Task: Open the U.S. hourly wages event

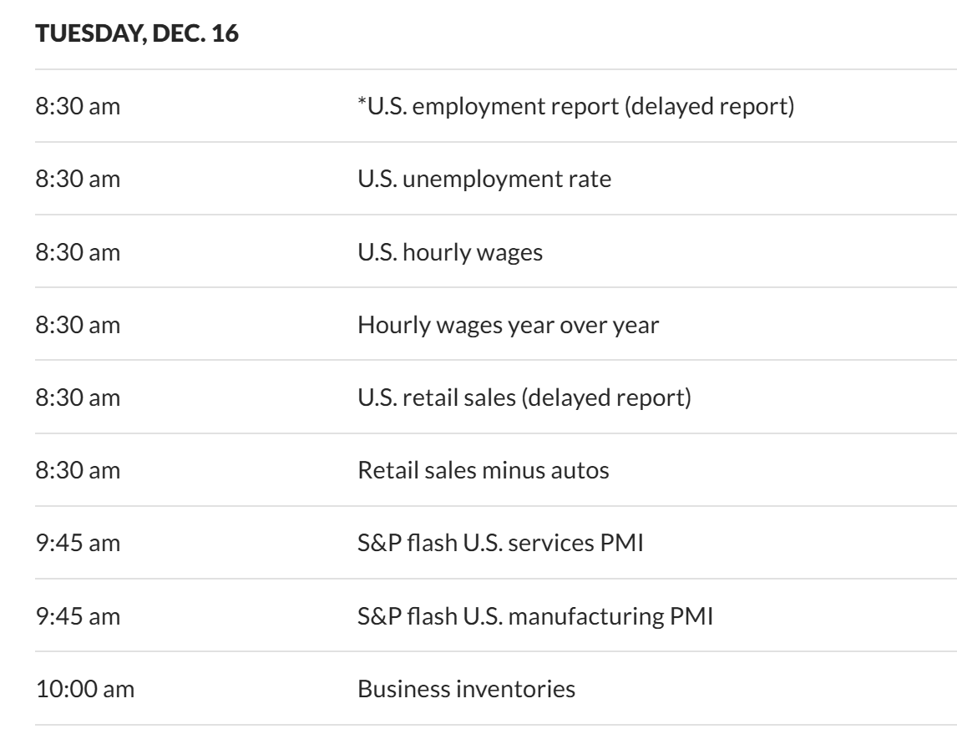Action: [450, 252]
